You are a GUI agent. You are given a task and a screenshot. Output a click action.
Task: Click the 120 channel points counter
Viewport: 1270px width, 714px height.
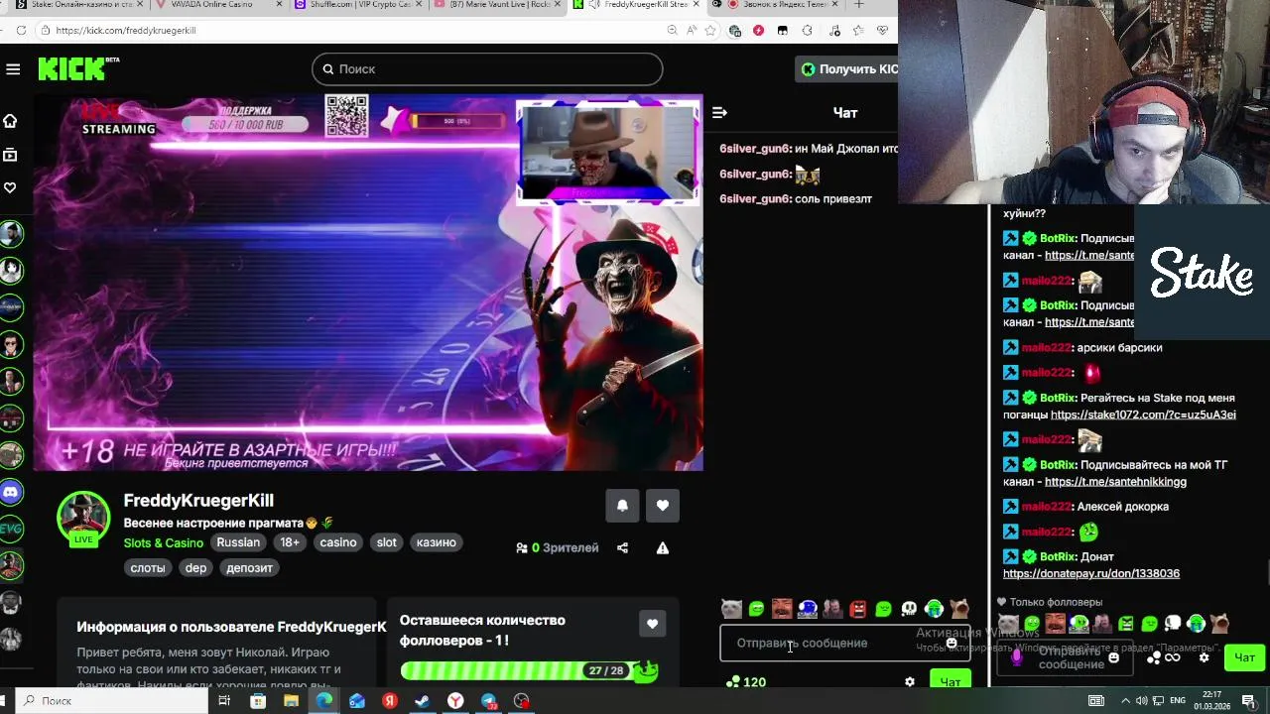(746, 682)
